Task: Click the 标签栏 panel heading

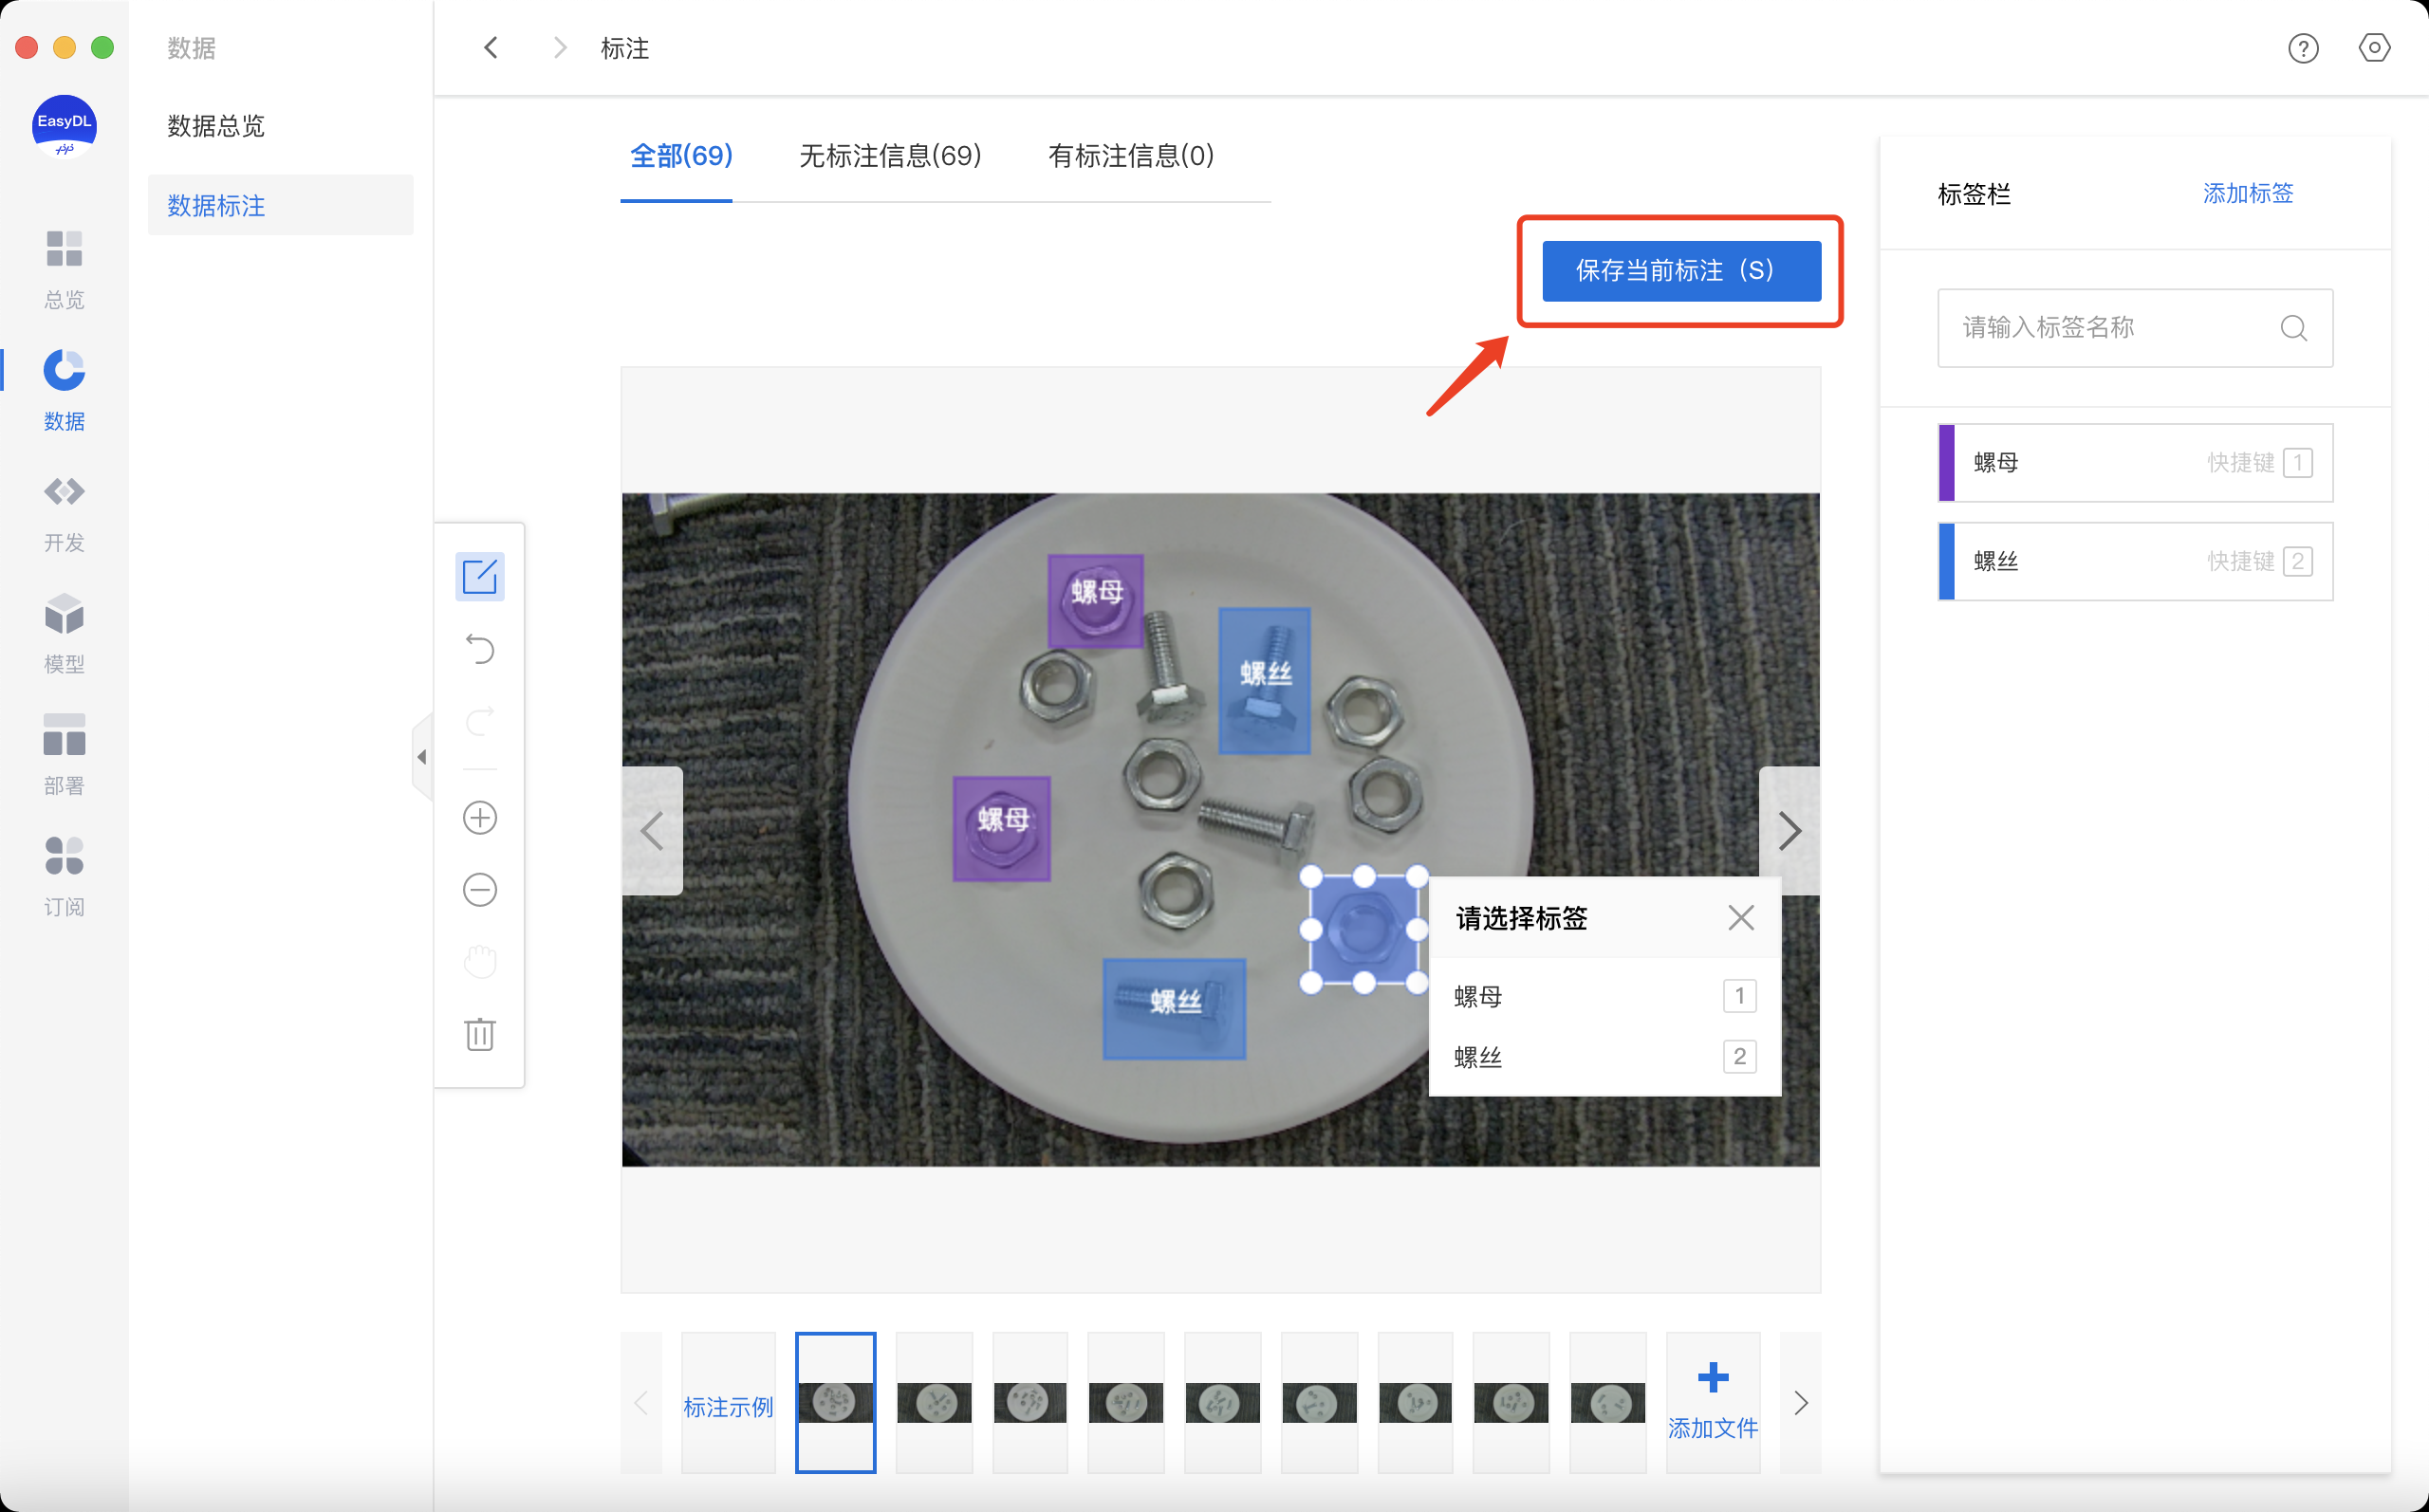Action: pos(1974,194)
